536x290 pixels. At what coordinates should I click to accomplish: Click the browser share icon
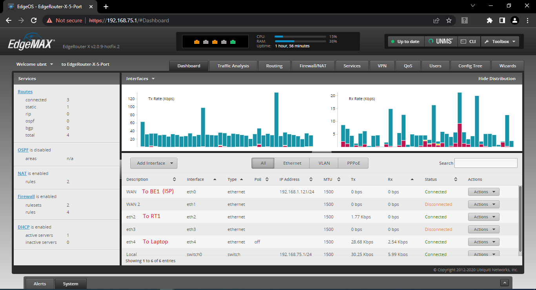tap(436, 20)
